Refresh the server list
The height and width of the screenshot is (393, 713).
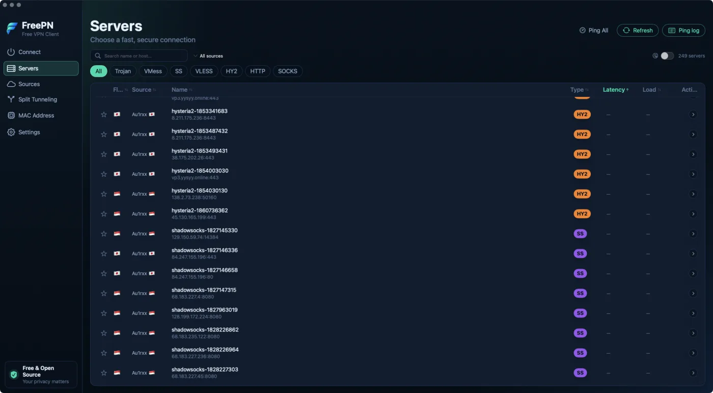tap(638, 31)
